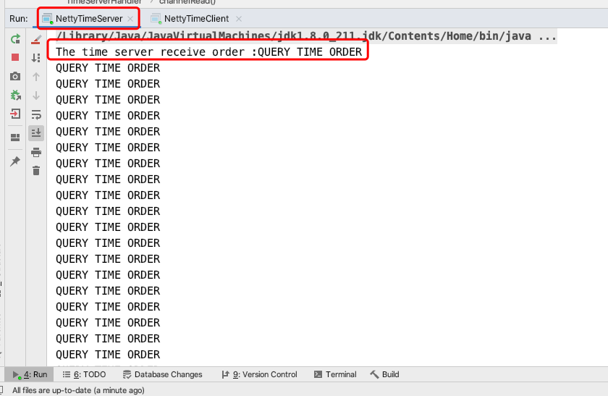Click the 'Run:' panel label
Image resolution: width=608 pixels, height=396 pixels.
click(19, 19)
